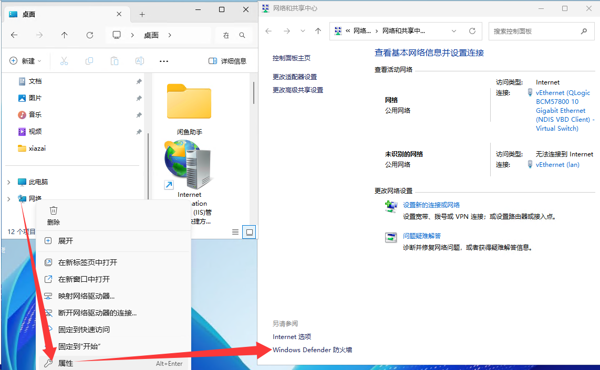The width and height of the screenshot is (600, 370).
Task: Toggle the 详细信息 details pane
Action: [x=227, y=61]
